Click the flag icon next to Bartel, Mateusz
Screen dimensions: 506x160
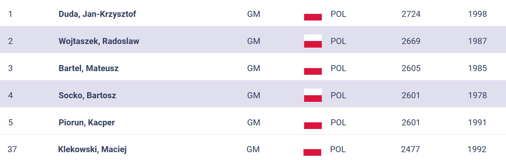(313, 68)
